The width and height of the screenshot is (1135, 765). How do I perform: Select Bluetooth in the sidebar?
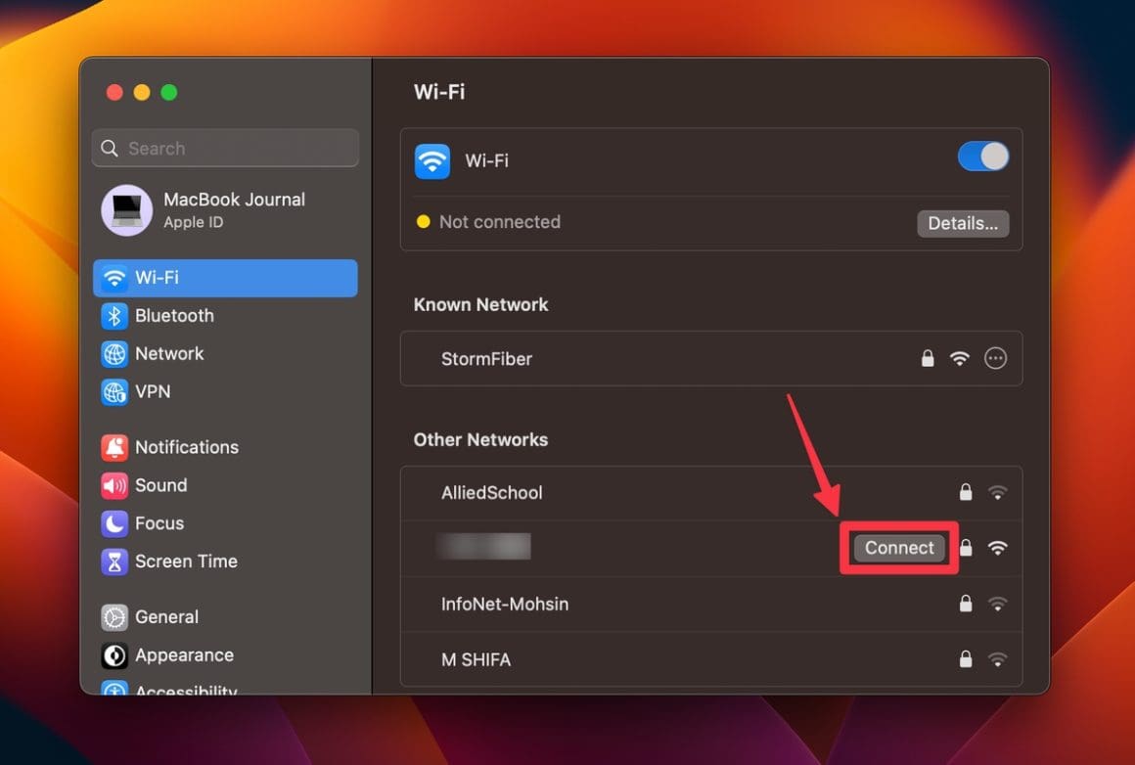tap(173, 315)
